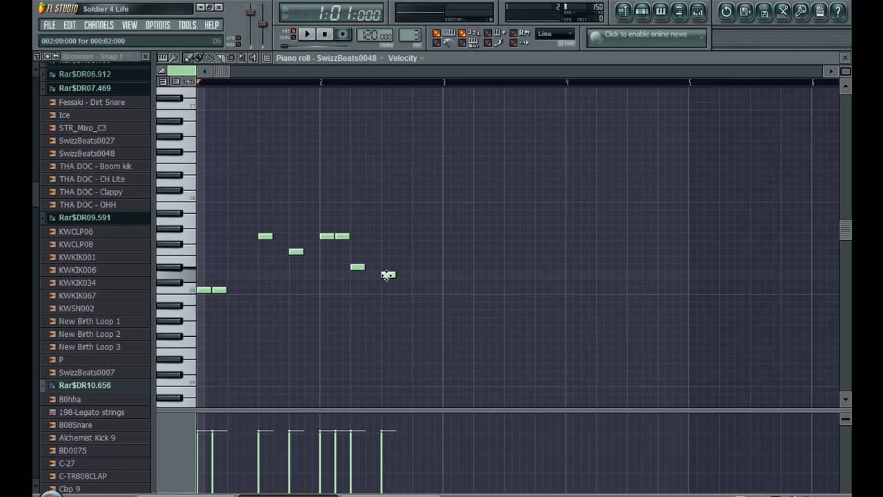
Task: Click the question mark help icon
Action: pos(837,11)
